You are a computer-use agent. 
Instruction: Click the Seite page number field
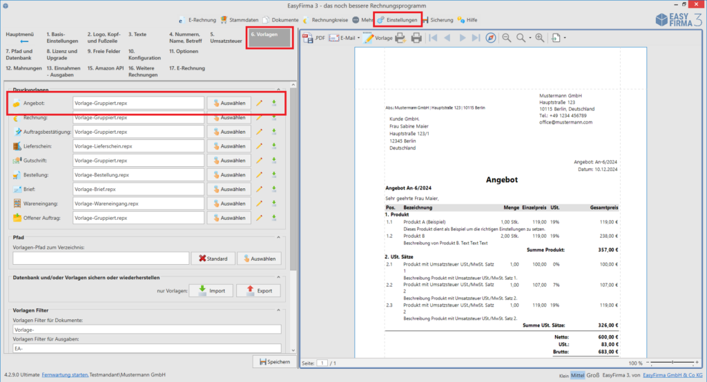[322, 363]
